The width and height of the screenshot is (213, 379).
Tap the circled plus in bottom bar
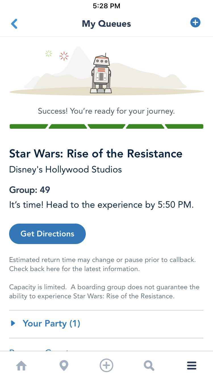pyautogui.click(x=106, y=365)
